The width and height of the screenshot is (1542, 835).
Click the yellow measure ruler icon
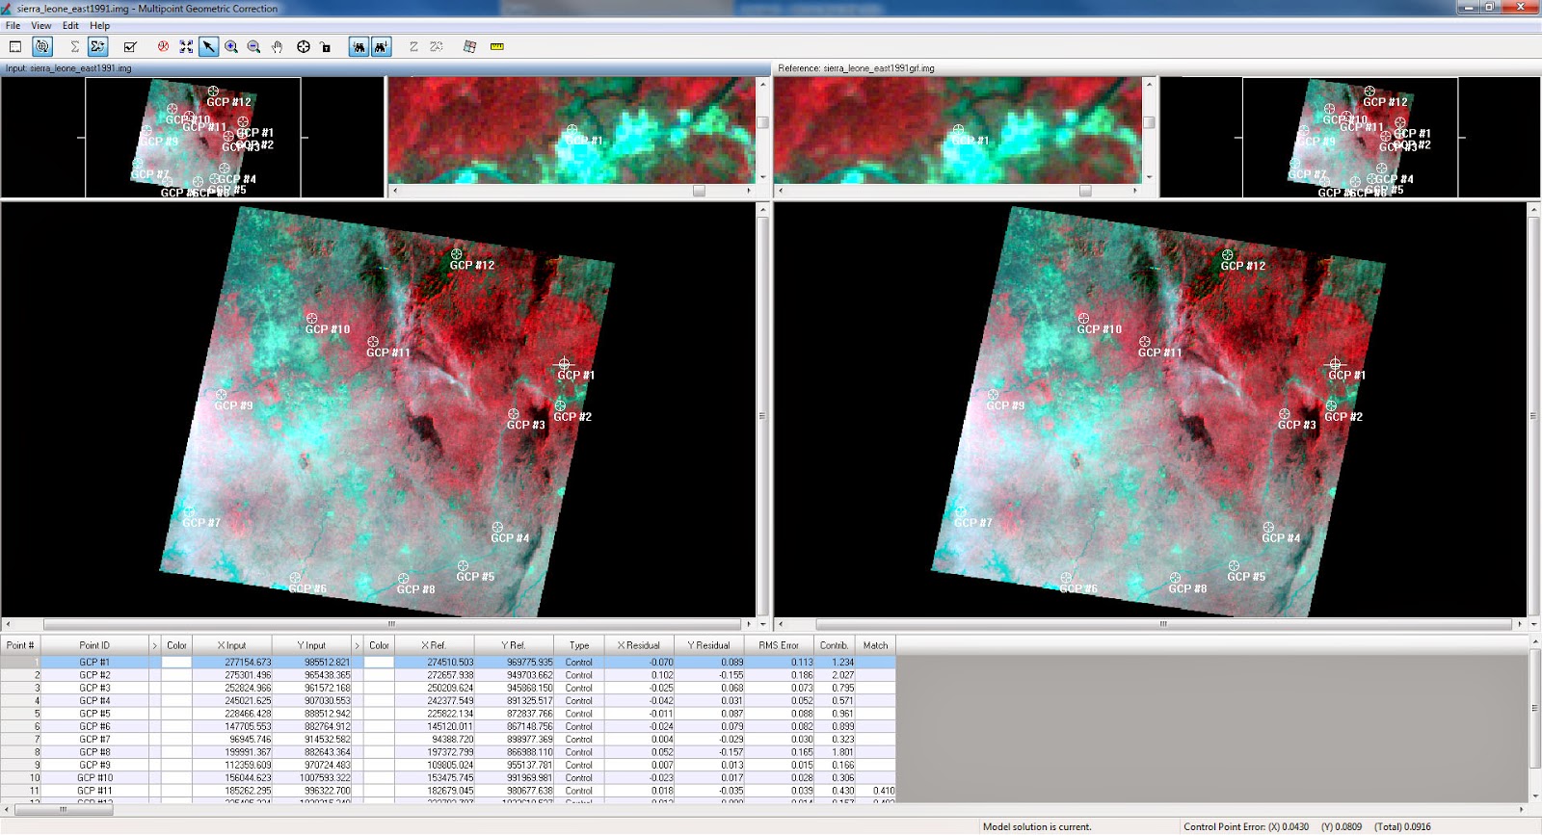[497, 46]
